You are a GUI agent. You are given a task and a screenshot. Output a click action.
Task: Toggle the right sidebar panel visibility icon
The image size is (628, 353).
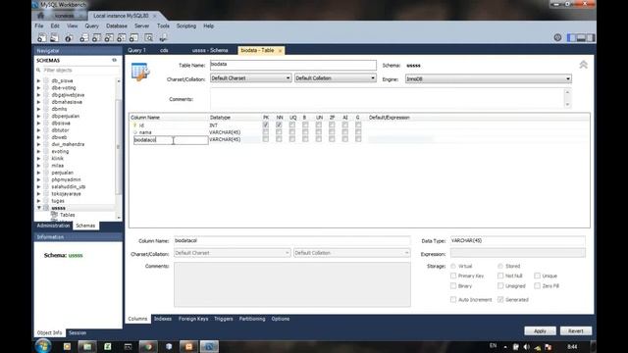tap(590, 37)
